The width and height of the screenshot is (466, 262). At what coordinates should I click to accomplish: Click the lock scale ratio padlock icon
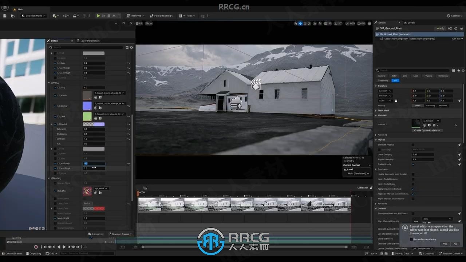click(x=396, y=101)
